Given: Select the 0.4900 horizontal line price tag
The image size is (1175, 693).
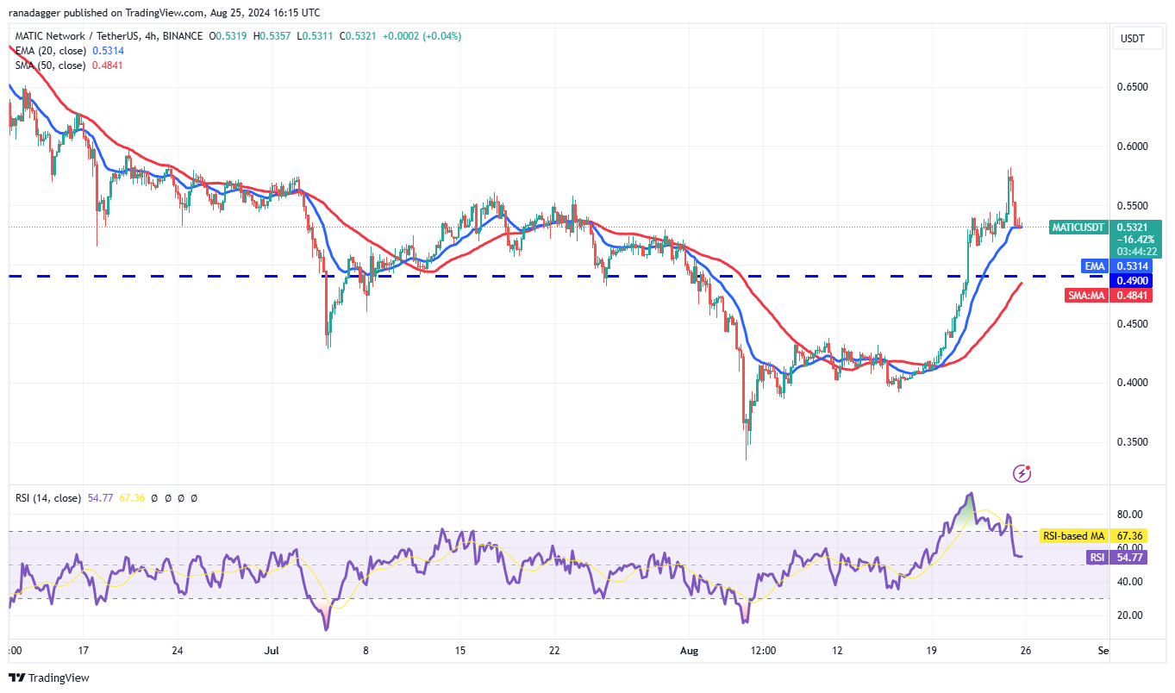Looking at the screenshot, I should click(1133, 280).
